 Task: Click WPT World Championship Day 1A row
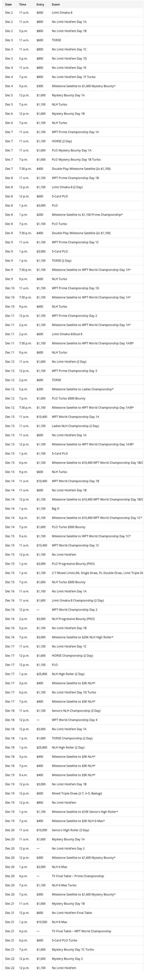pos(73,417)
